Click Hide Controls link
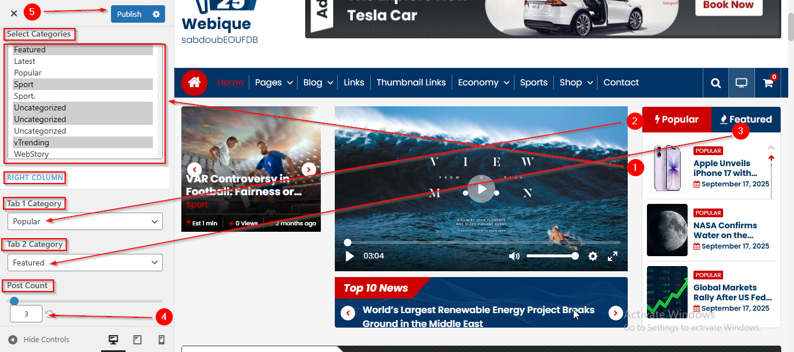This screenshot has height=352, width=794. 46,340
